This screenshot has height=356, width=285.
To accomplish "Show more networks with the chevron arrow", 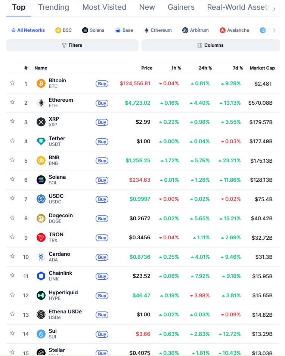I will click(274, 30).
